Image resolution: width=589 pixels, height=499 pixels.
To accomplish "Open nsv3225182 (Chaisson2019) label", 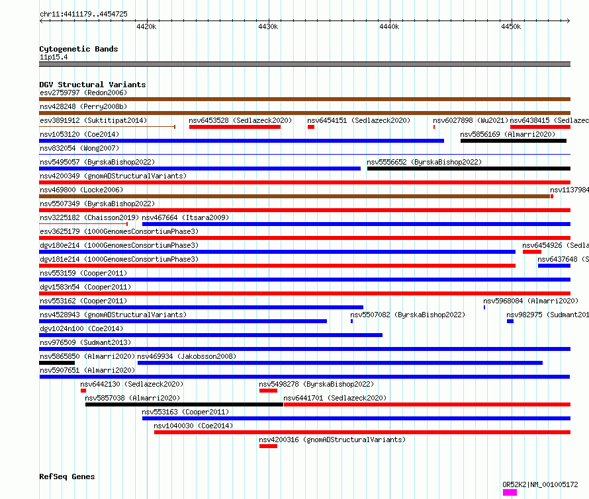I will tap(89, 217).
